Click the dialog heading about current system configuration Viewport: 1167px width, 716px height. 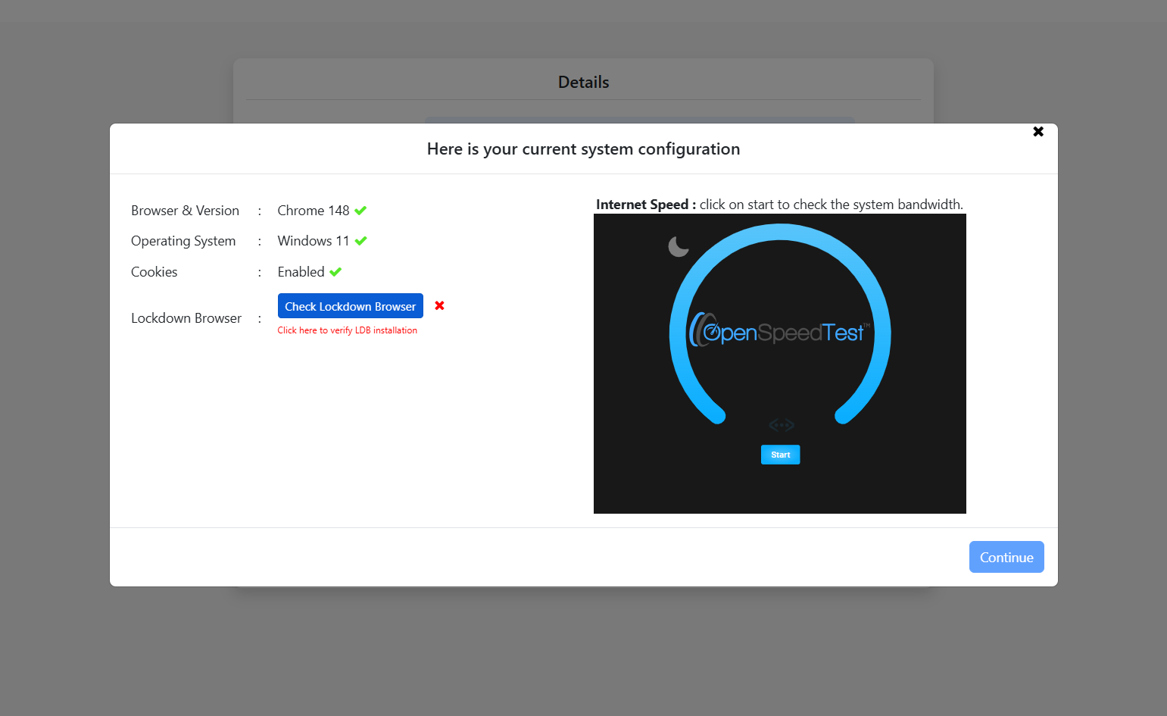[x=584, y=149]
